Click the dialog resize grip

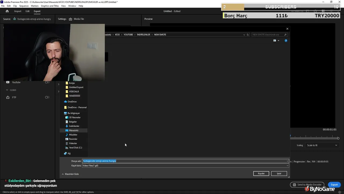click(x=289, y=177)
